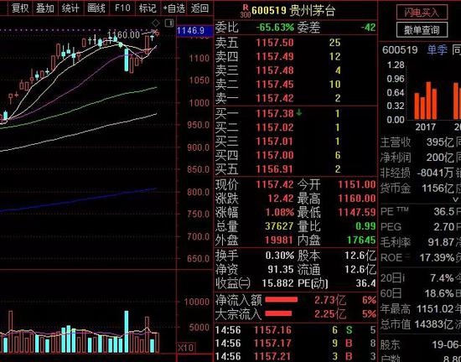461x362 pixels.
Task: Click the 闪电买入 quick buy button
Action: point(422,13)
